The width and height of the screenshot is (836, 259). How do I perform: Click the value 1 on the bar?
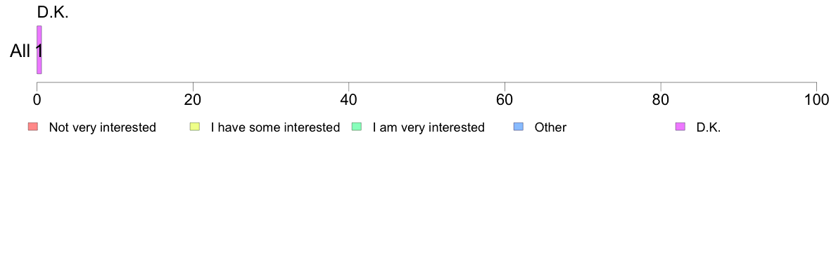(39, 51)
